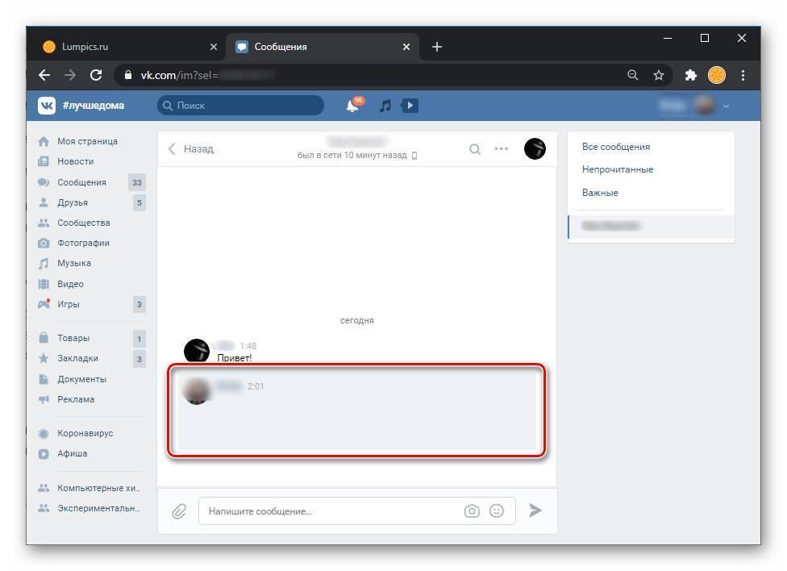Click the Напишите сообщение input field

click(331, 511)
